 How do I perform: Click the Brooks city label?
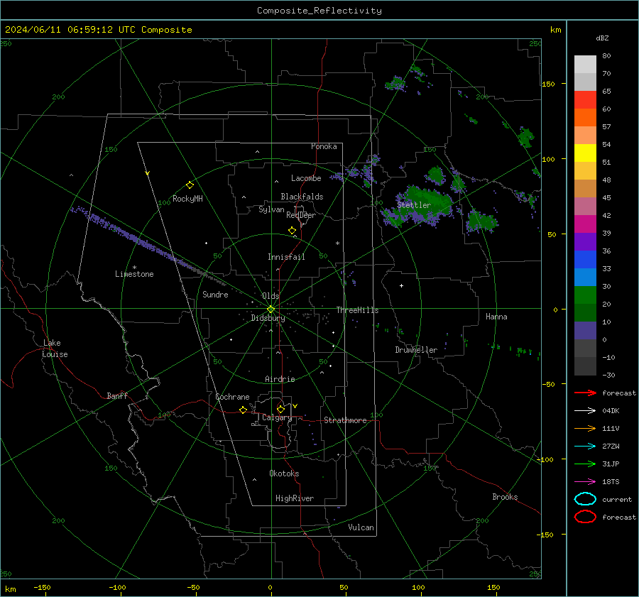tap(505, 497)
